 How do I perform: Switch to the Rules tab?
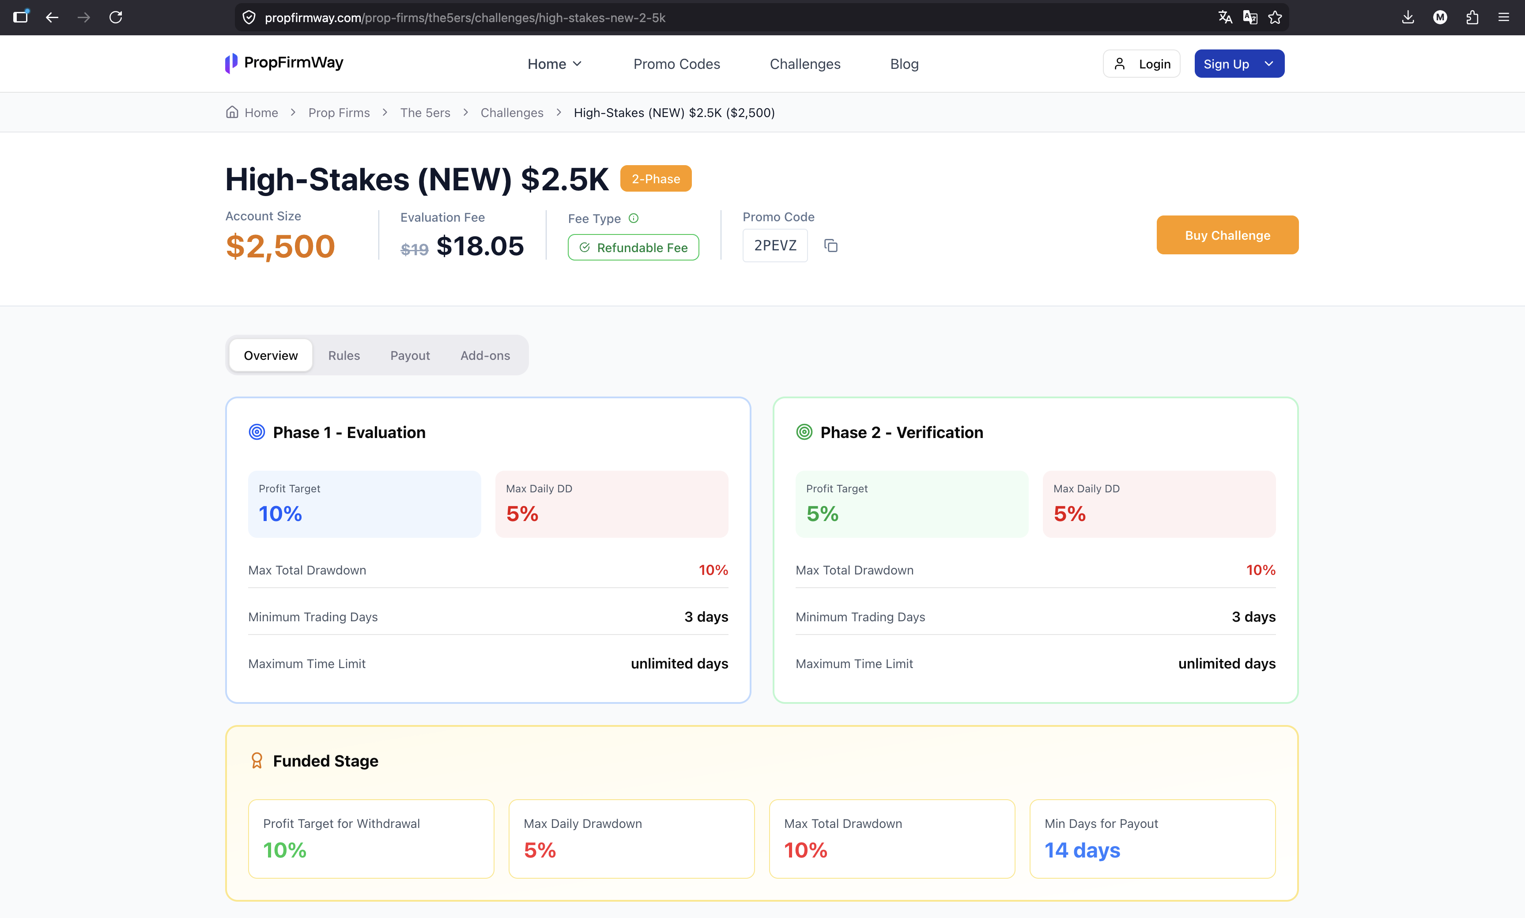344,355
